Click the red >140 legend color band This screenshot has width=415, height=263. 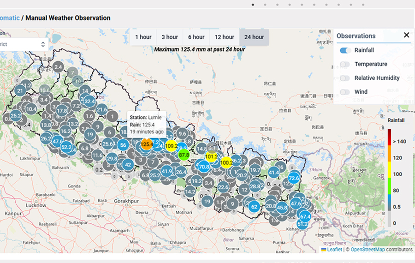tap(389, 137)
